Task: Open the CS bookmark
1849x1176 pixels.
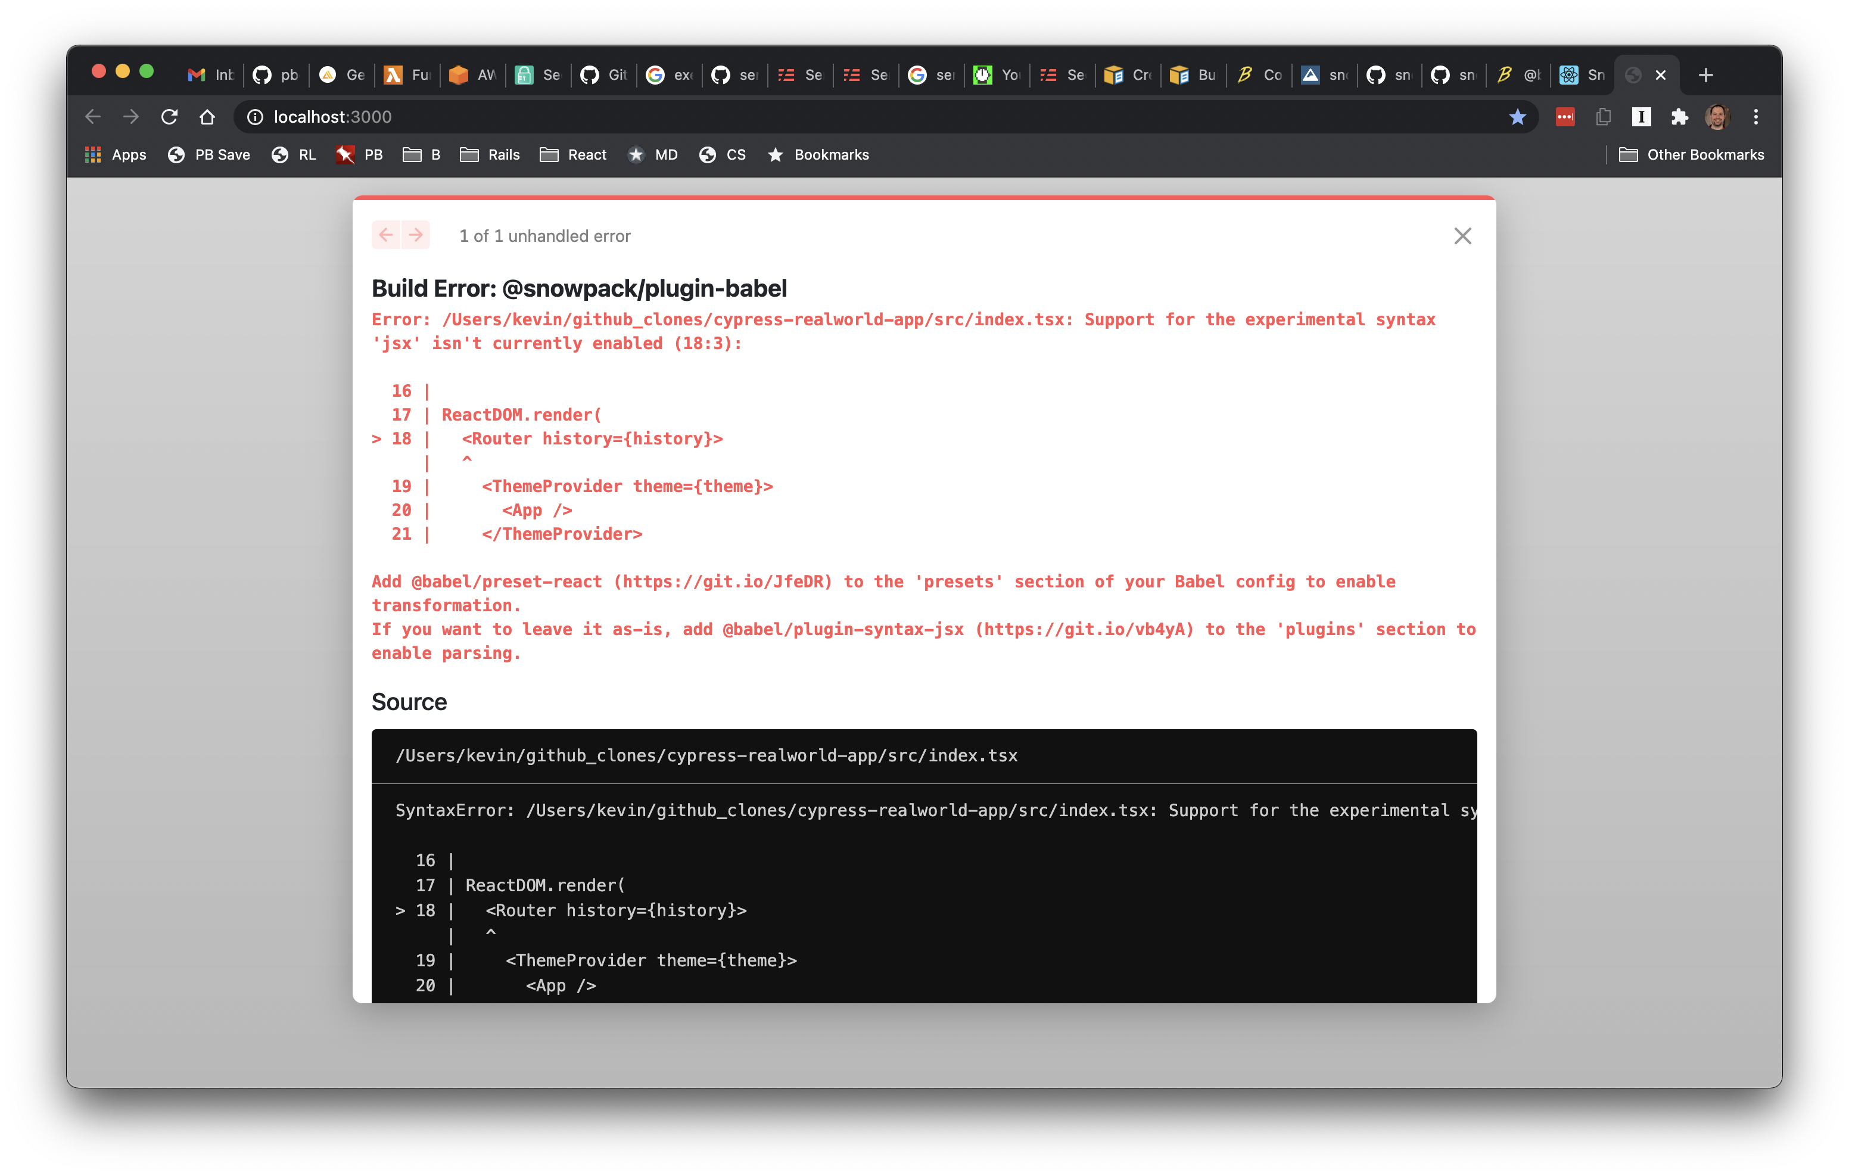Action: pos(723,155)
